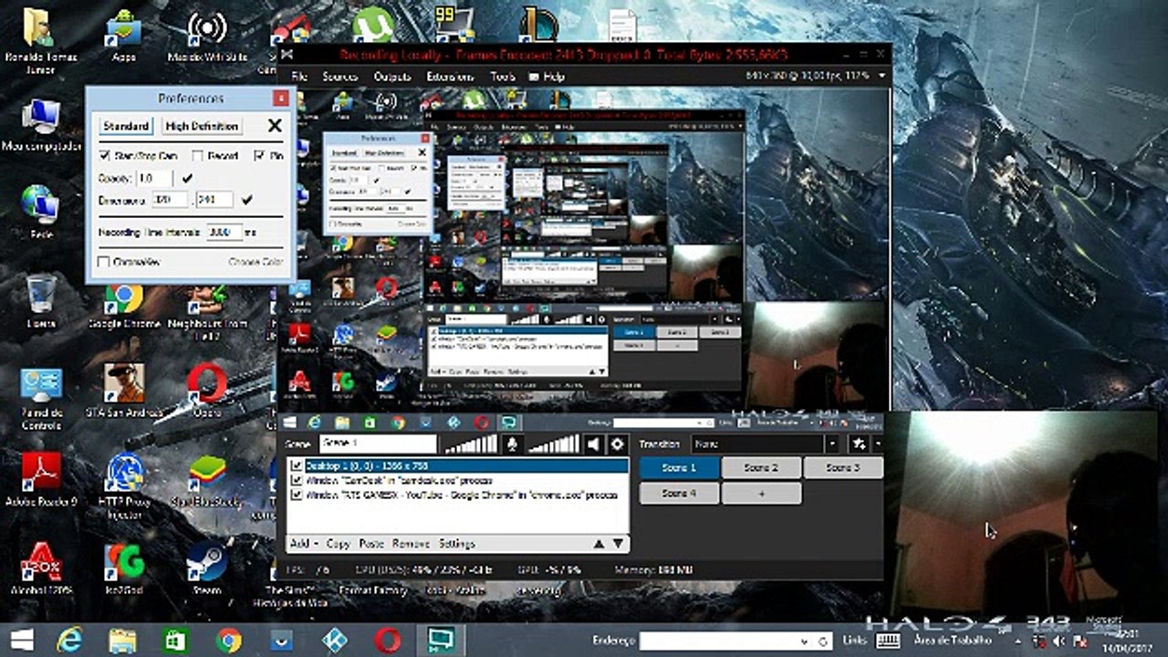Open the Sources menu in XSplit's top menu bar

(339, 78)
